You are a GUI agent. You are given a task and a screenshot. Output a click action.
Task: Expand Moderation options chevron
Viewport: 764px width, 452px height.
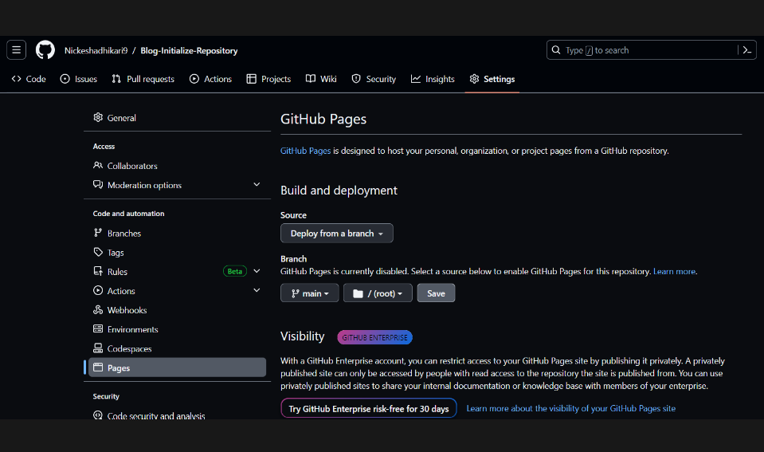tap(257, 184)
